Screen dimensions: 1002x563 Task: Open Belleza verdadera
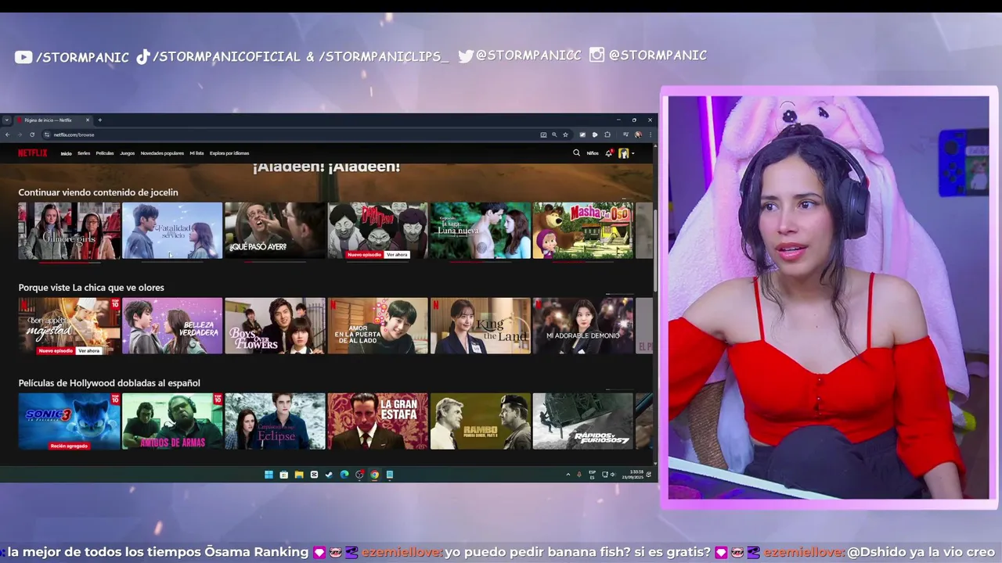click(172, 325)
